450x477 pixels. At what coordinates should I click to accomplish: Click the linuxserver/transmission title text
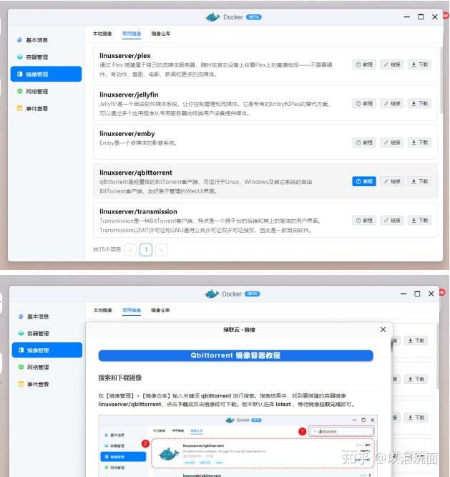click(138, 211)
